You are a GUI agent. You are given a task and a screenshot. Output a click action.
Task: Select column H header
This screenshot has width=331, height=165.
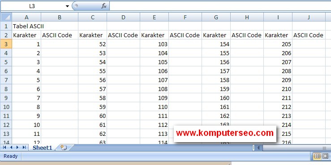pyautogui.click(x=247, y=17)
